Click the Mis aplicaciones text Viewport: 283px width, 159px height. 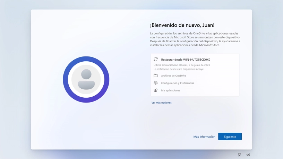point(170,90)
